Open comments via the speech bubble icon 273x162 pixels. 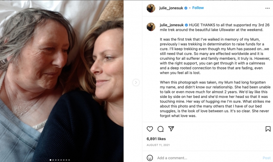(160, 129)
